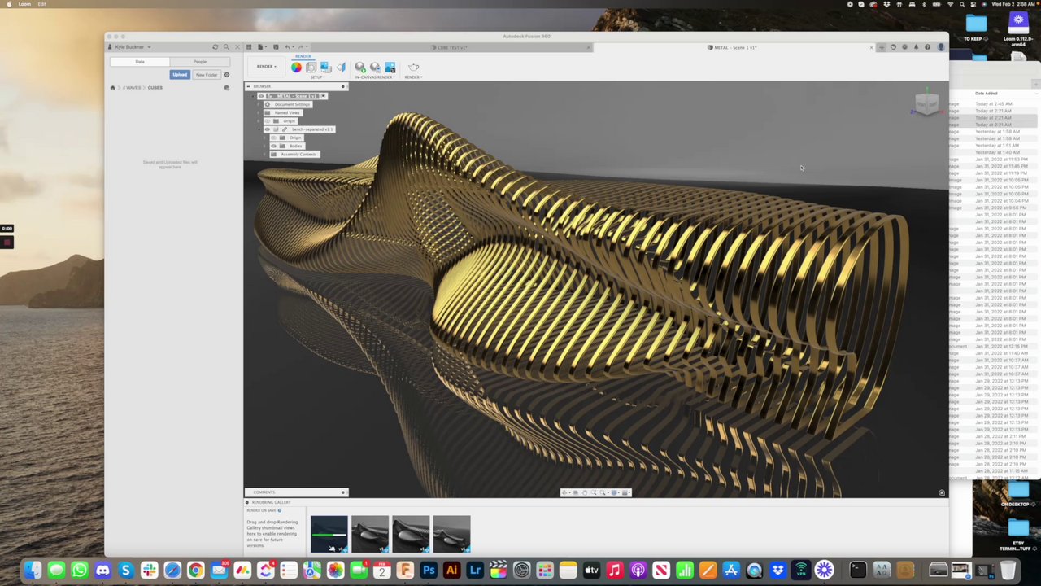Click the ViewCube in the viewport corner
The height and width of the screenshot is (586, 1041).
pos(926,103)
